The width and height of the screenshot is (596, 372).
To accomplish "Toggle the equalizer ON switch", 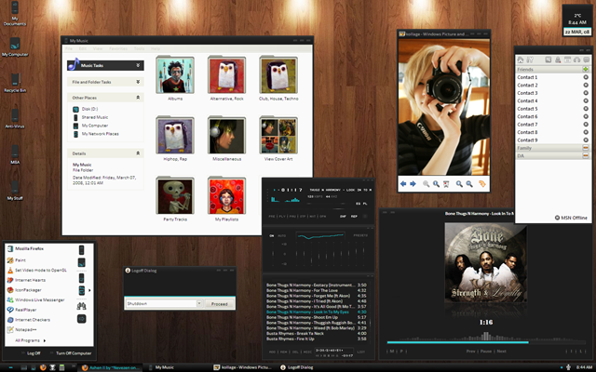I will (x=272, y=236).
